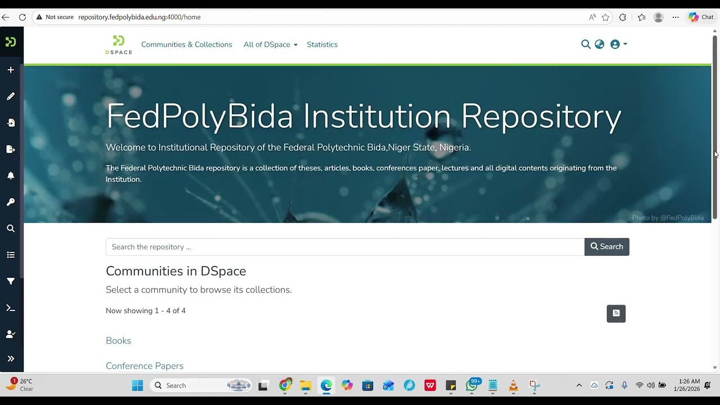Open the header search magnifier icon

click(586, 44)
